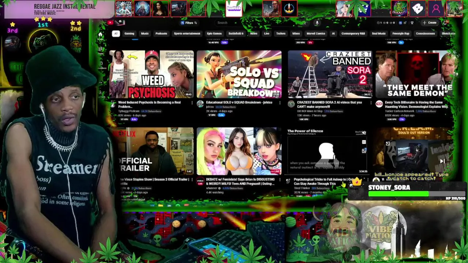The width and height of the screenshot is (468, 263).
Task: Select the Epic Games chip
Action: click(214, 34)
